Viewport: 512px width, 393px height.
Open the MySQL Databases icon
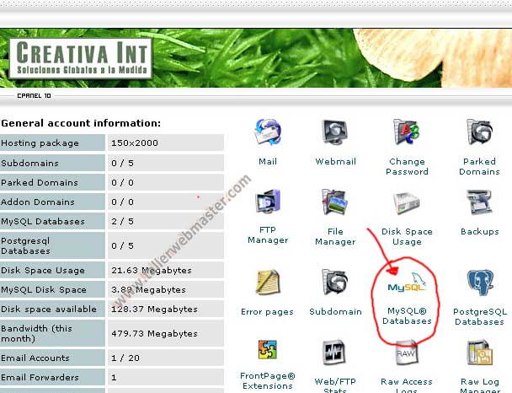pos(407,284)
